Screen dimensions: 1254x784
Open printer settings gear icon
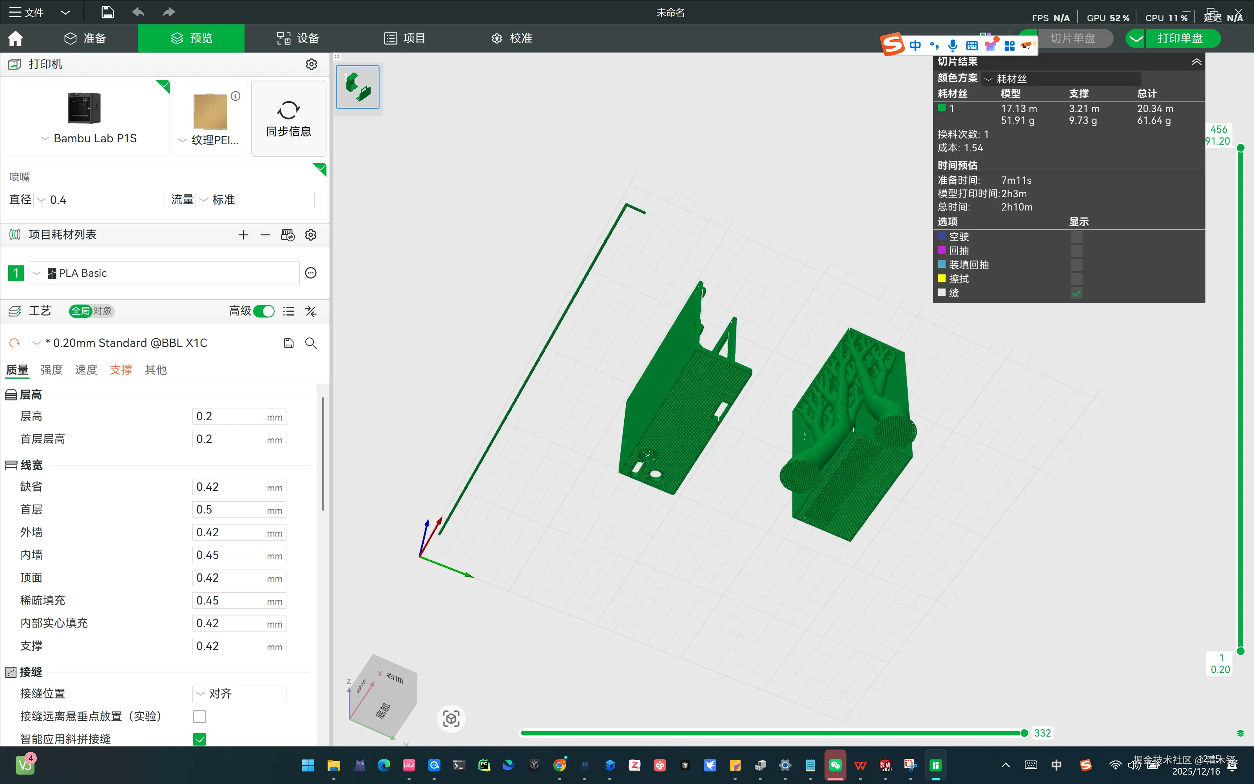click(311, 64)
